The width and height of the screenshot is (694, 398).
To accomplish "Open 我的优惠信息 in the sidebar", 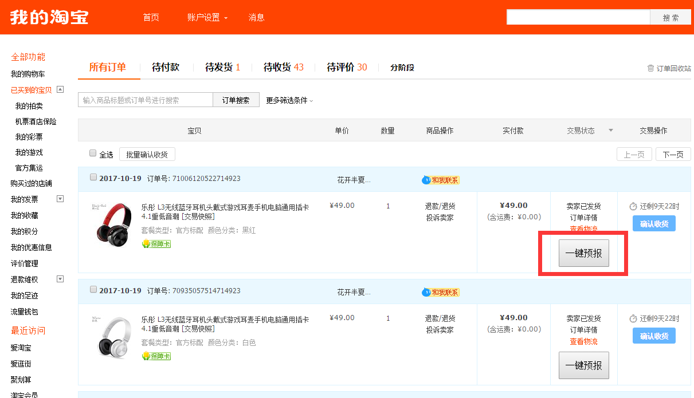I will point(32,247).
